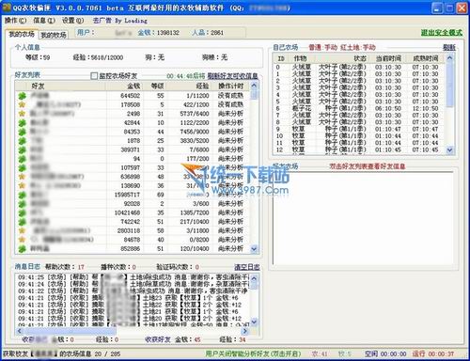Image resolution: width=470 pixels, height=361 pixels.
Task: Click 退出安全模式 link
Action: click(441, 33)
